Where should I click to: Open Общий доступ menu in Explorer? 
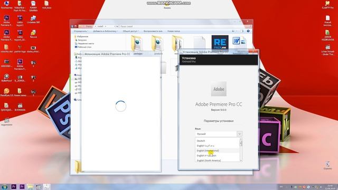point(130,31)
